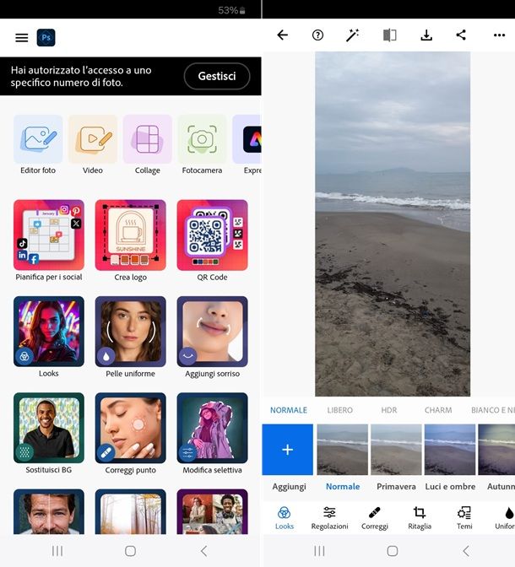Select the HDR looks category
515x567 pixels.
[x=388, y=411]
